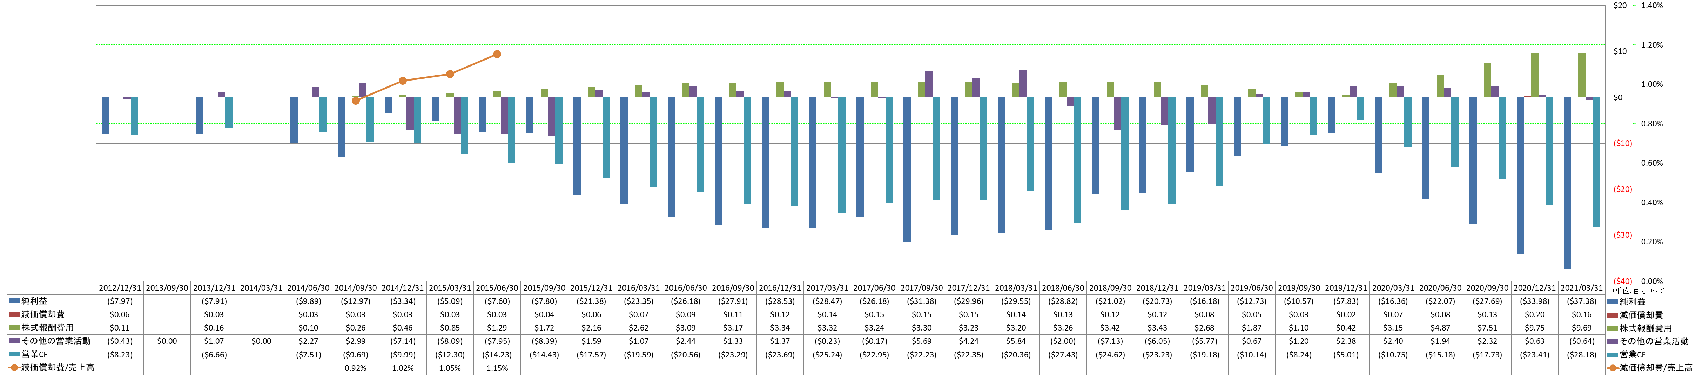
Task: Click the 営業CF value ($5.01)
Action: pyautogui.click(x=1346, y=355)
